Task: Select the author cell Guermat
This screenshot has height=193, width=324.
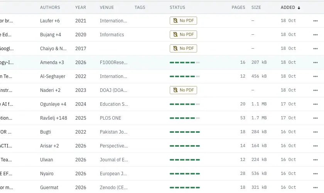Action: click(x=49, y=188)
